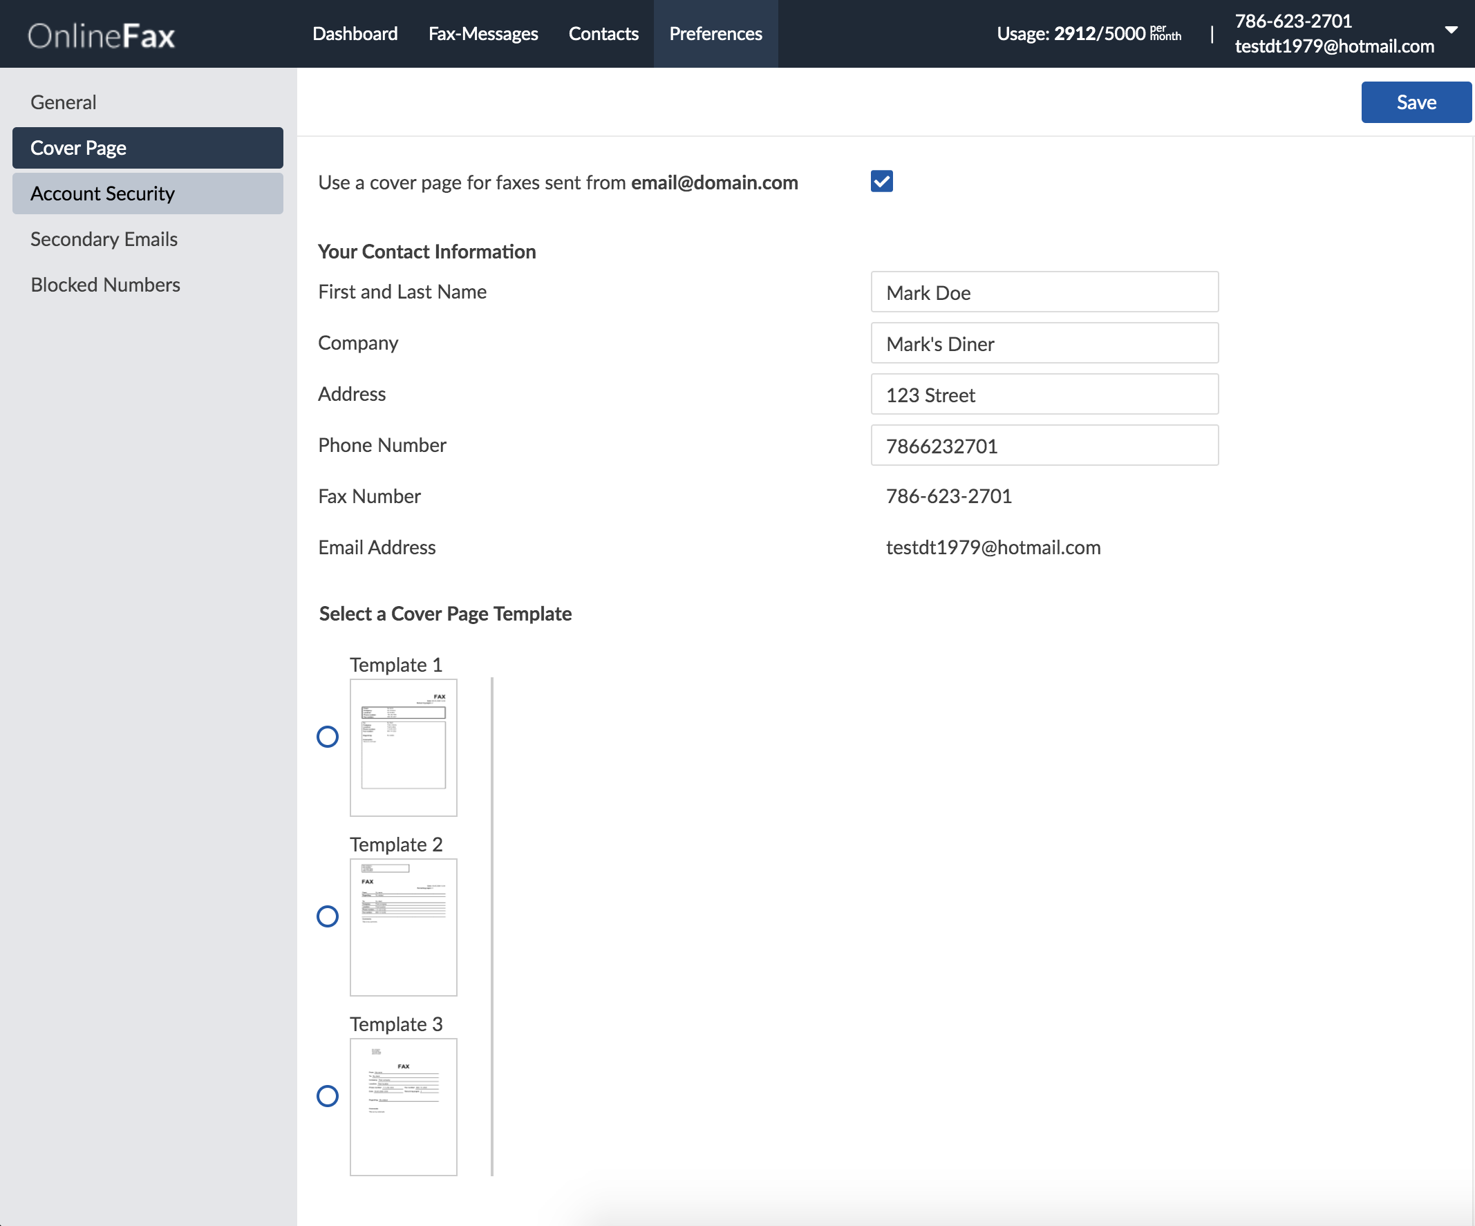The image size is (1475, 1226).
Task: Uncheck the use cover page checkbox
Action: 881,181
